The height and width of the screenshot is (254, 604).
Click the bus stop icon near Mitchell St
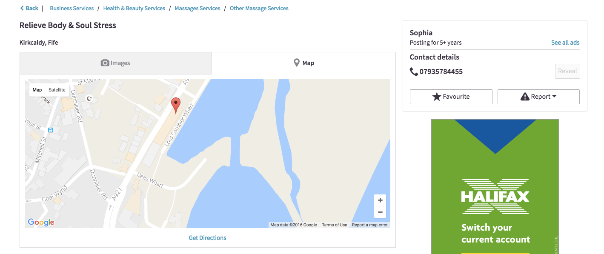click(51, 130)
